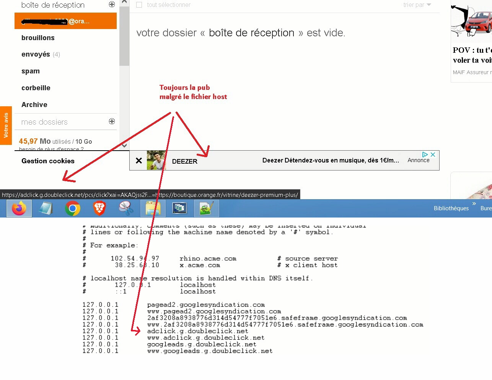
Task: Click the AdChoices triangle icon on the Deezer ad
Action: tap(425, 154)
